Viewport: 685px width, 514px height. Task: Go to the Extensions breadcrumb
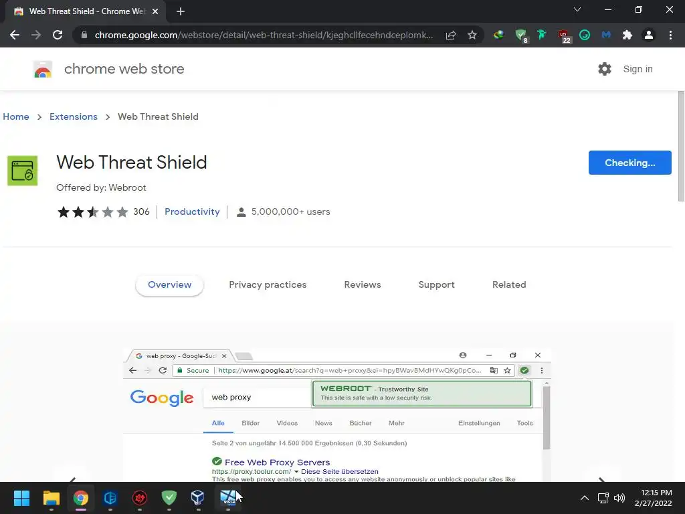(74, 116)
